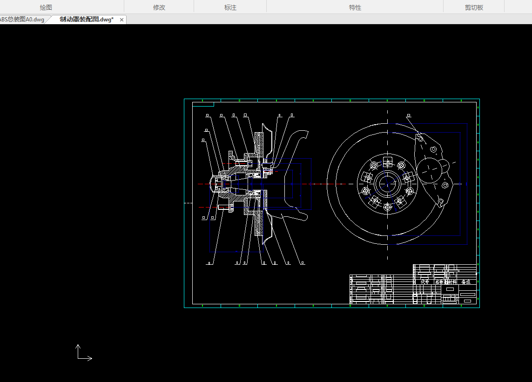
Task: Click the UCS coordinate axis icon
Action: pos(83,353)
